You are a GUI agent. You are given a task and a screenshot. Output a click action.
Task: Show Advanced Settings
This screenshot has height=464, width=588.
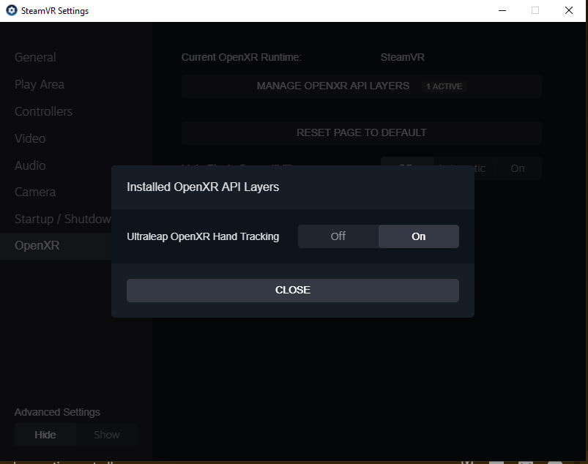107,435
